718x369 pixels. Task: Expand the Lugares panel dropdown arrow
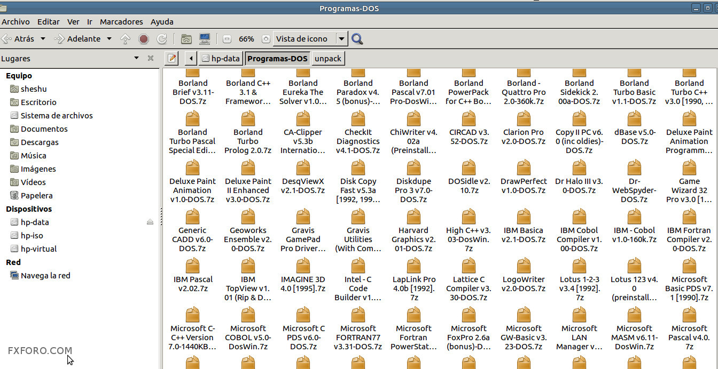tap(136, 58)
